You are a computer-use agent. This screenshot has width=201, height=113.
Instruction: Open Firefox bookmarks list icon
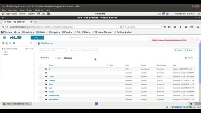(169, 27)
